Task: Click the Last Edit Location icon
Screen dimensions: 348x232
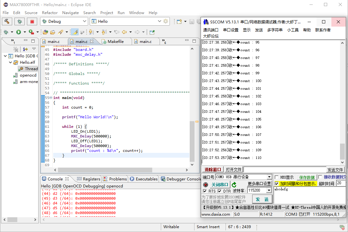Action: (x=117, y=32)
